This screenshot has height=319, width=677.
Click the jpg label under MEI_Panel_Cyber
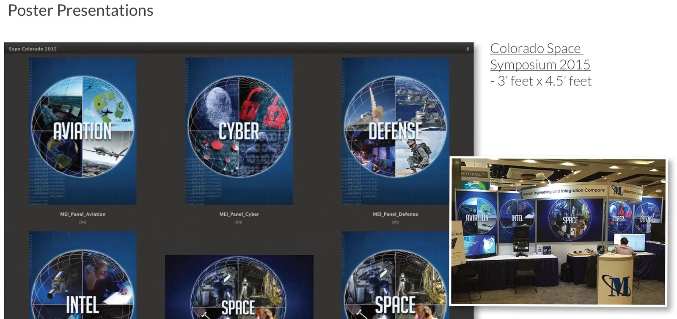coord(239,222)
